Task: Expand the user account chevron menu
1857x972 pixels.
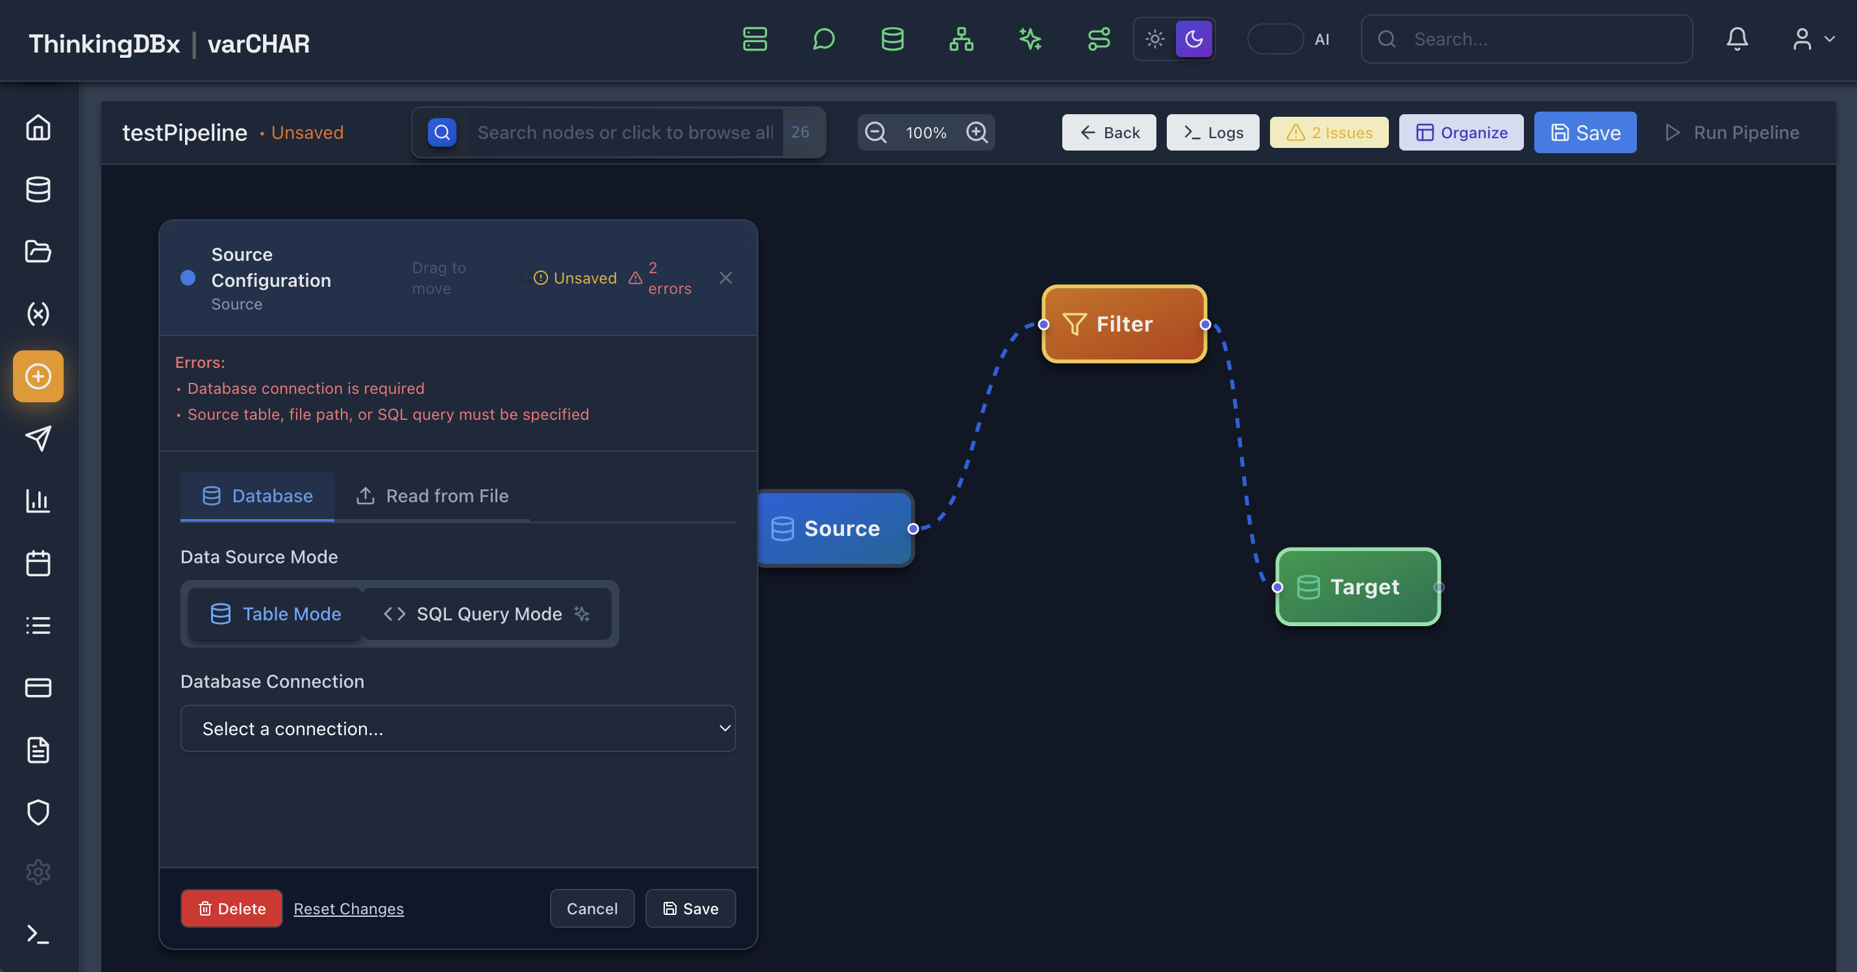Action: [1831, 39]
